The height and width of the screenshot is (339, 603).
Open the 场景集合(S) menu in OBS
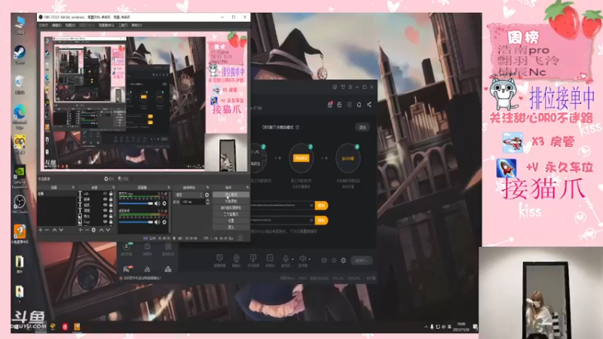[x=106, y=26]
